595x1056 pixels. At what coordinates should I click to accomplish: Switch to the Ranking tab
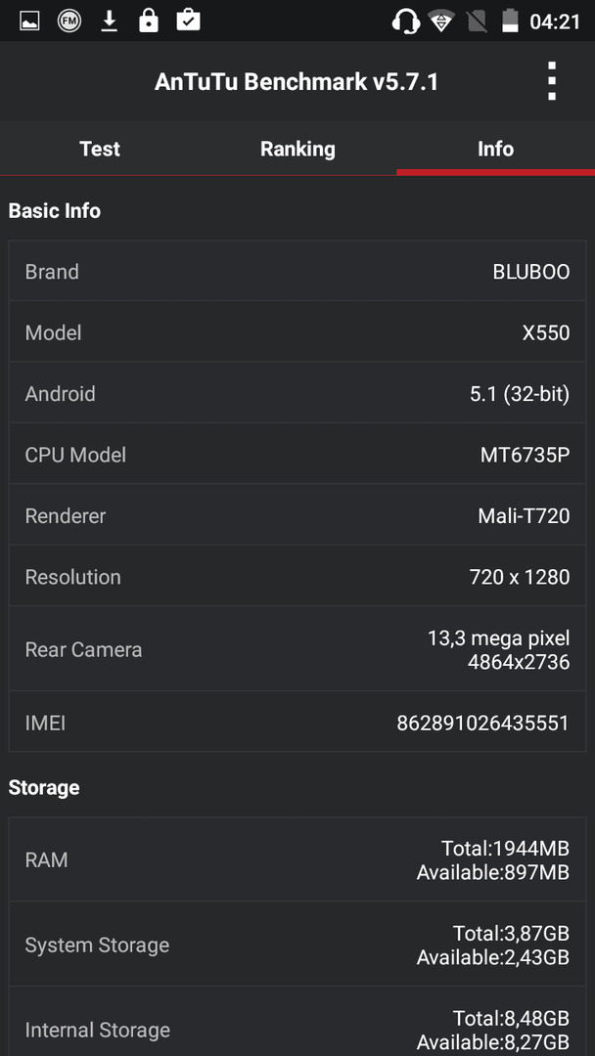point(297,149)
